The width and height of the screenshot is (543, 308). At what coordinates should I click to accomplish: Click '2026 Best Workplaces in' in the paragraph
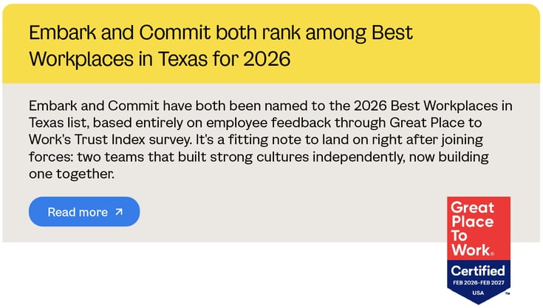coord(433,106)
